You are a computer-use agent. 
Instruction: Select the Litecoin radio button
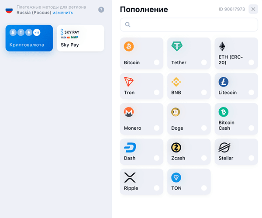251,93
